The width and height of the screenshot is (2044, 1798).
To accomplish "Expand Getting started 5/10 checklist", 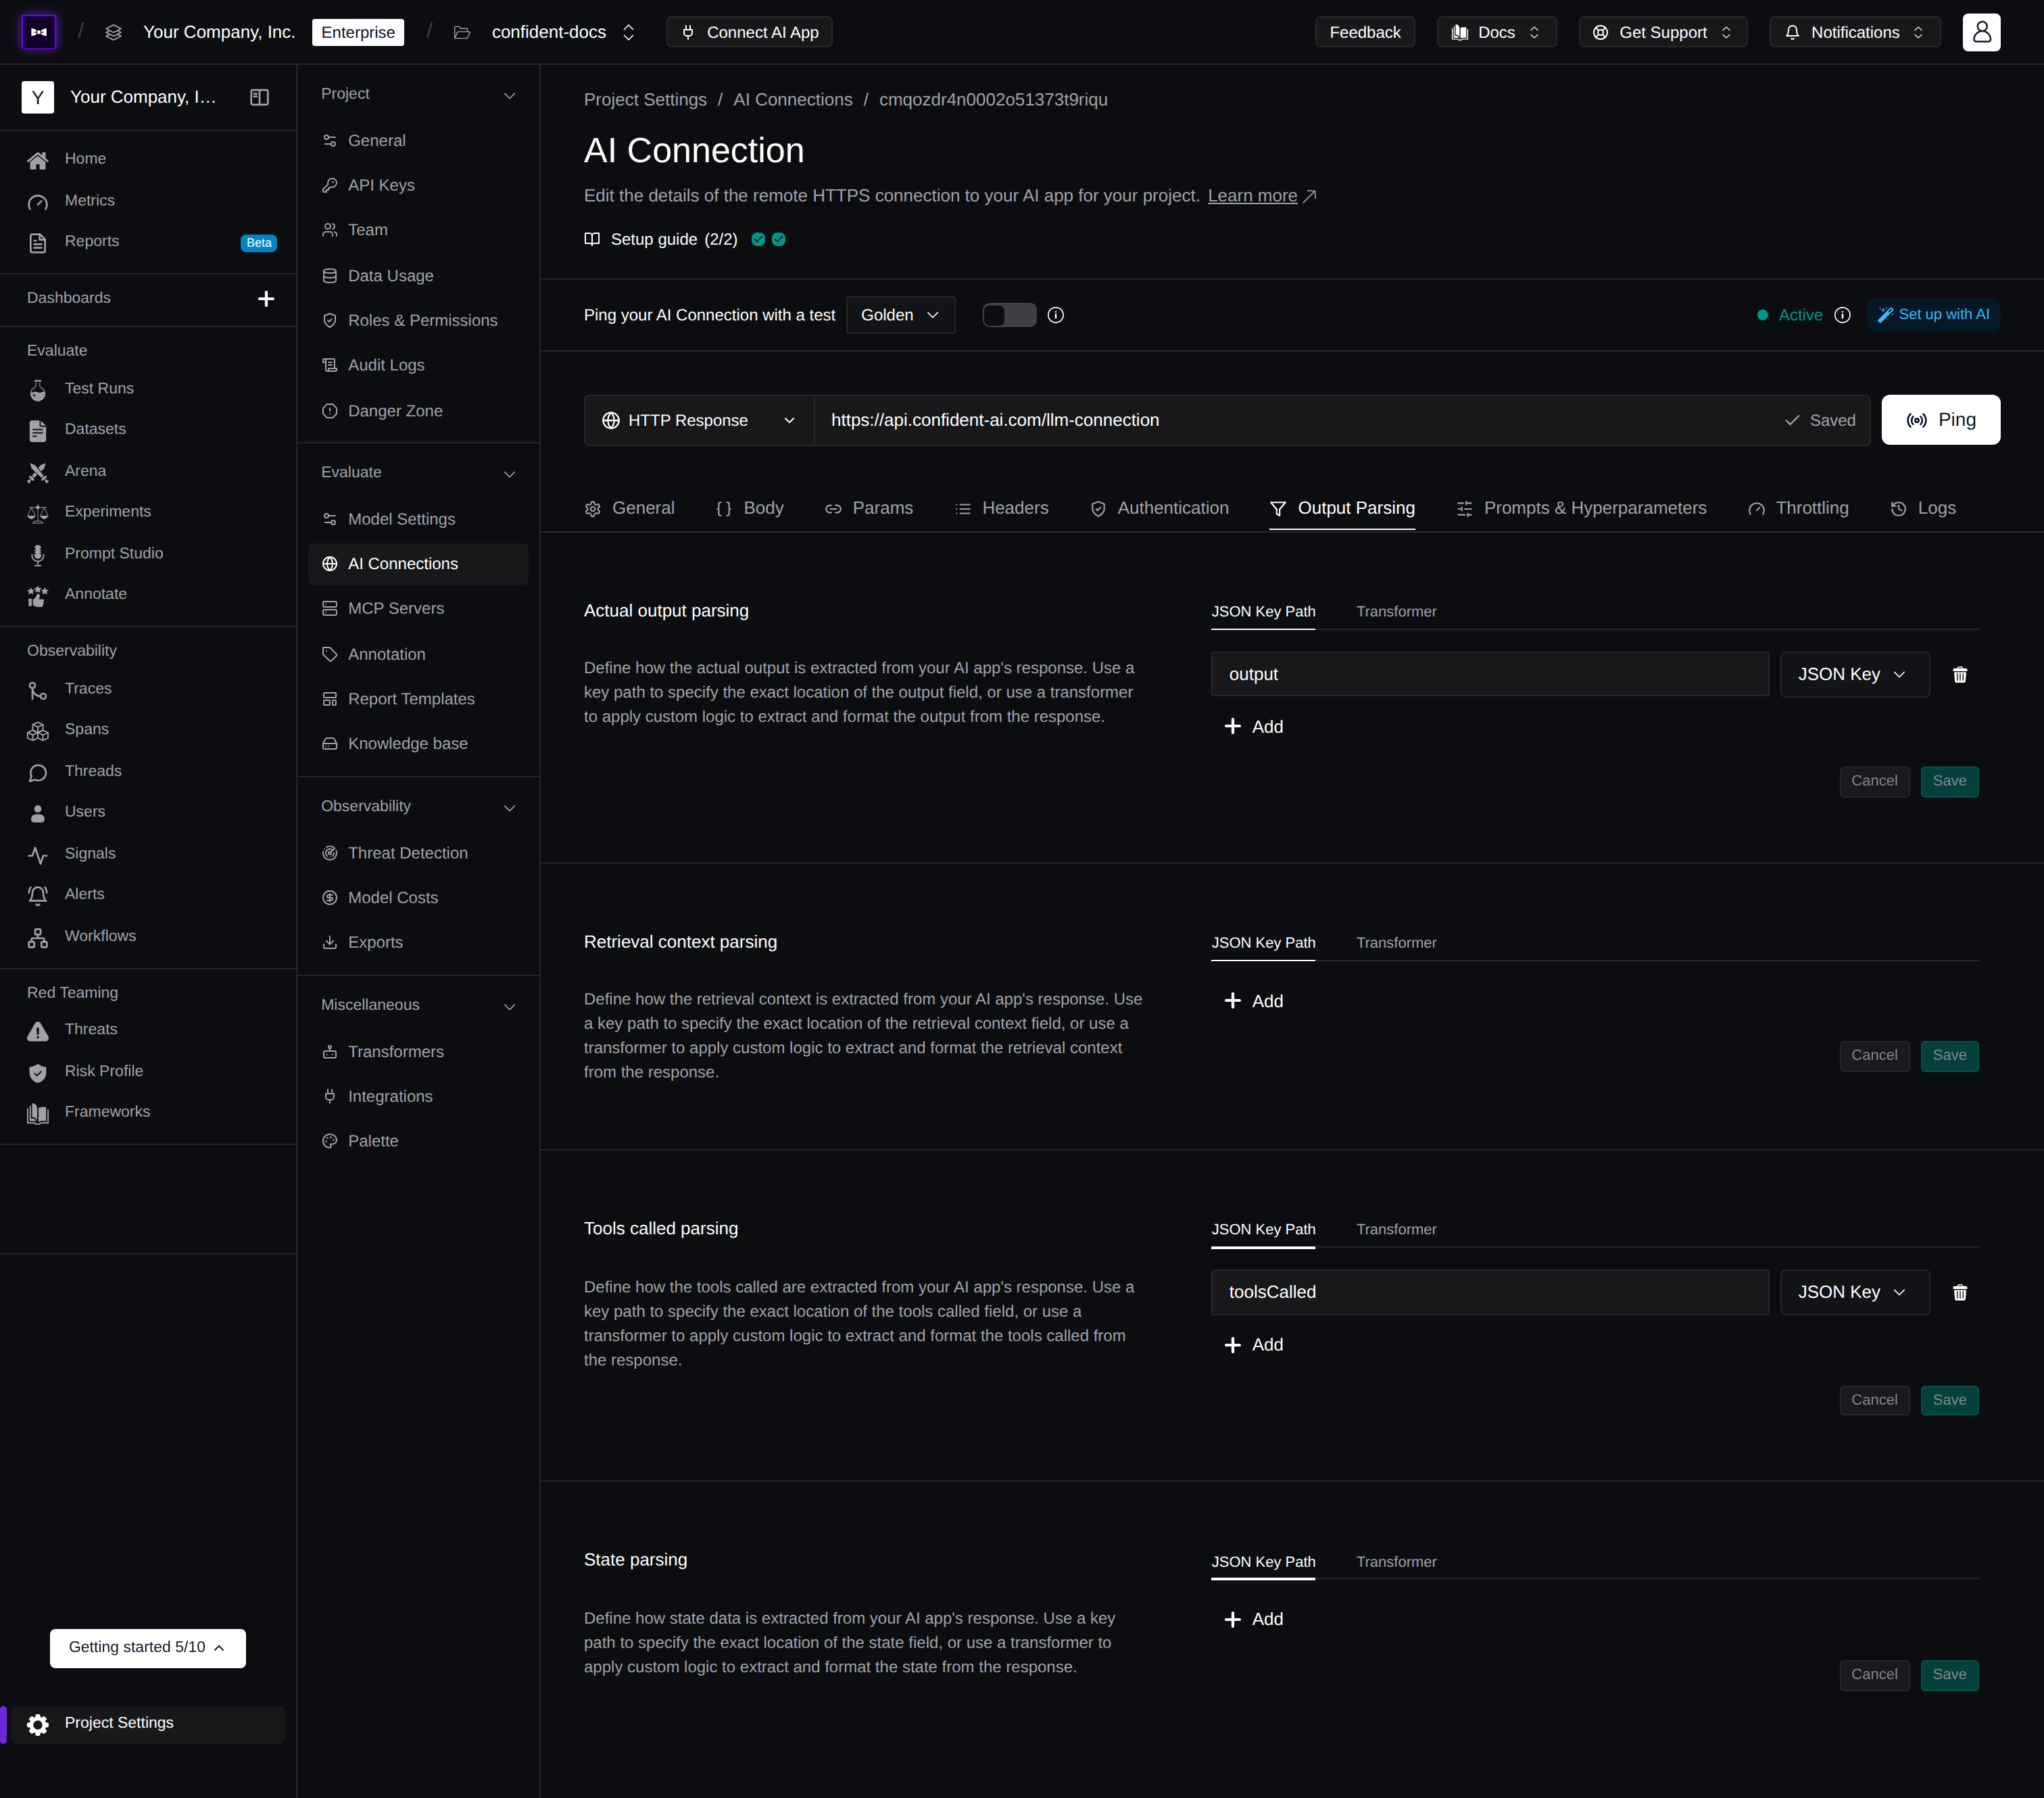I will 148,1648.
